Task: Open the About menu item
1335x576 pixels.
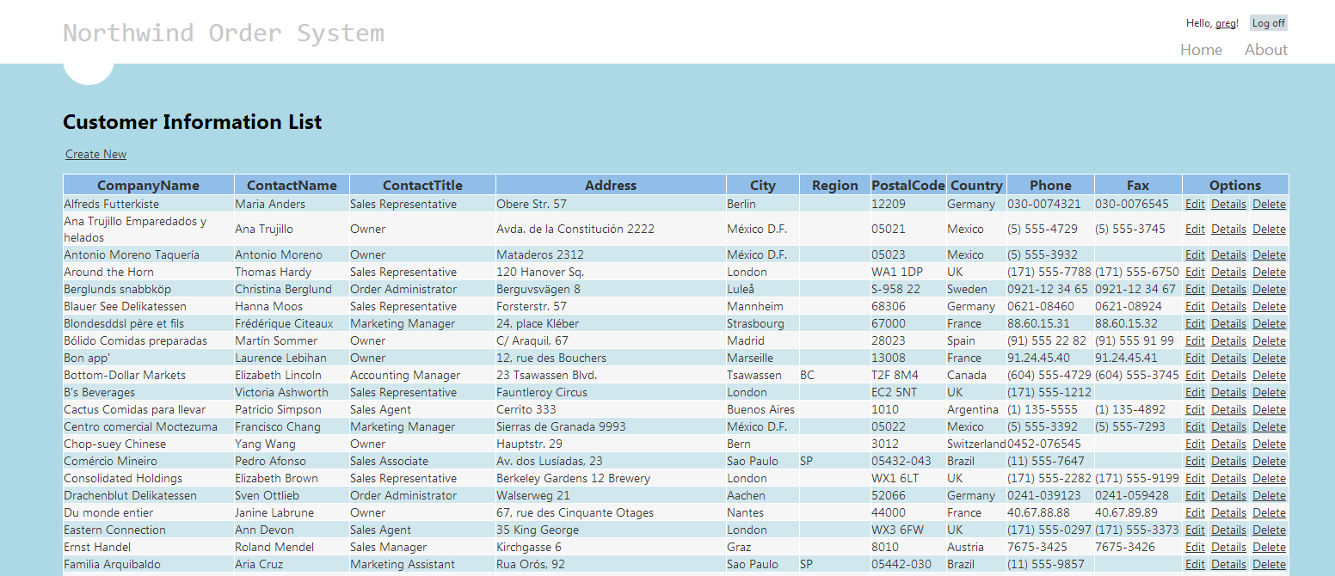Action: [x=1266, y=50]
